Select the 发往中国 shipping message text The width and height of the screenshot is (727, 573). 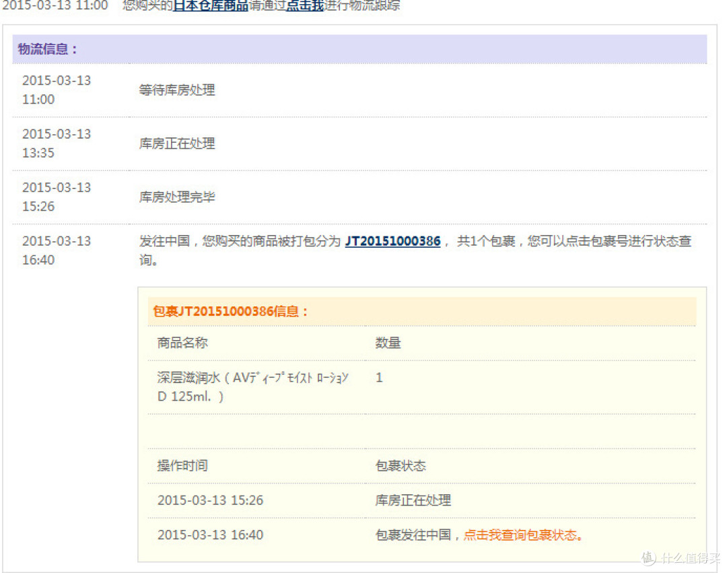click(x=415, y=250)
